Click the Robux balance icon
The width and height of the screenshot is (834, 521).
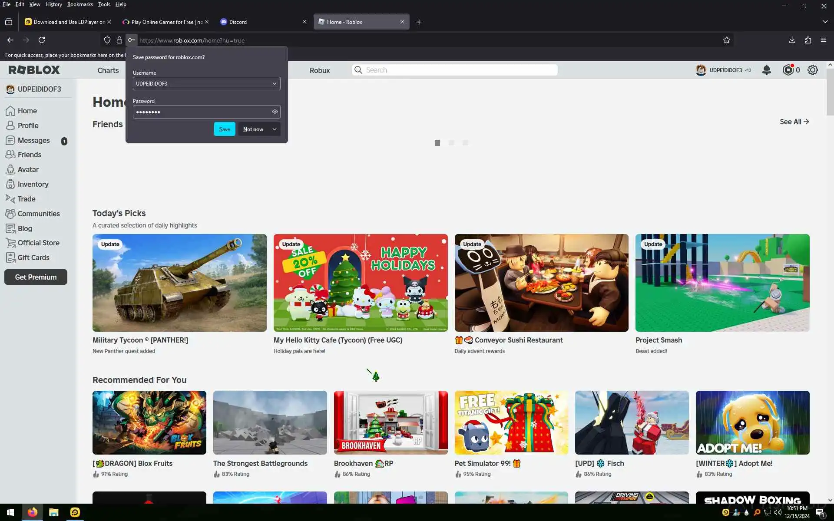[x=788, y=70]
